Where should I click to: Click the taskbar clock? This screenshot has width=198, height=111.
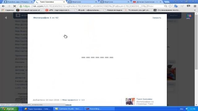(192, 109)
